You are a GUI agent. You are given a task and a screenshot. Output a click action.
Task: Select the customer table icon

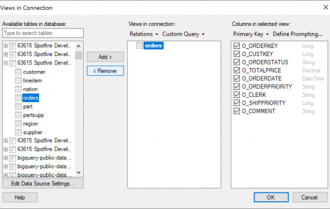coord(18,72)
